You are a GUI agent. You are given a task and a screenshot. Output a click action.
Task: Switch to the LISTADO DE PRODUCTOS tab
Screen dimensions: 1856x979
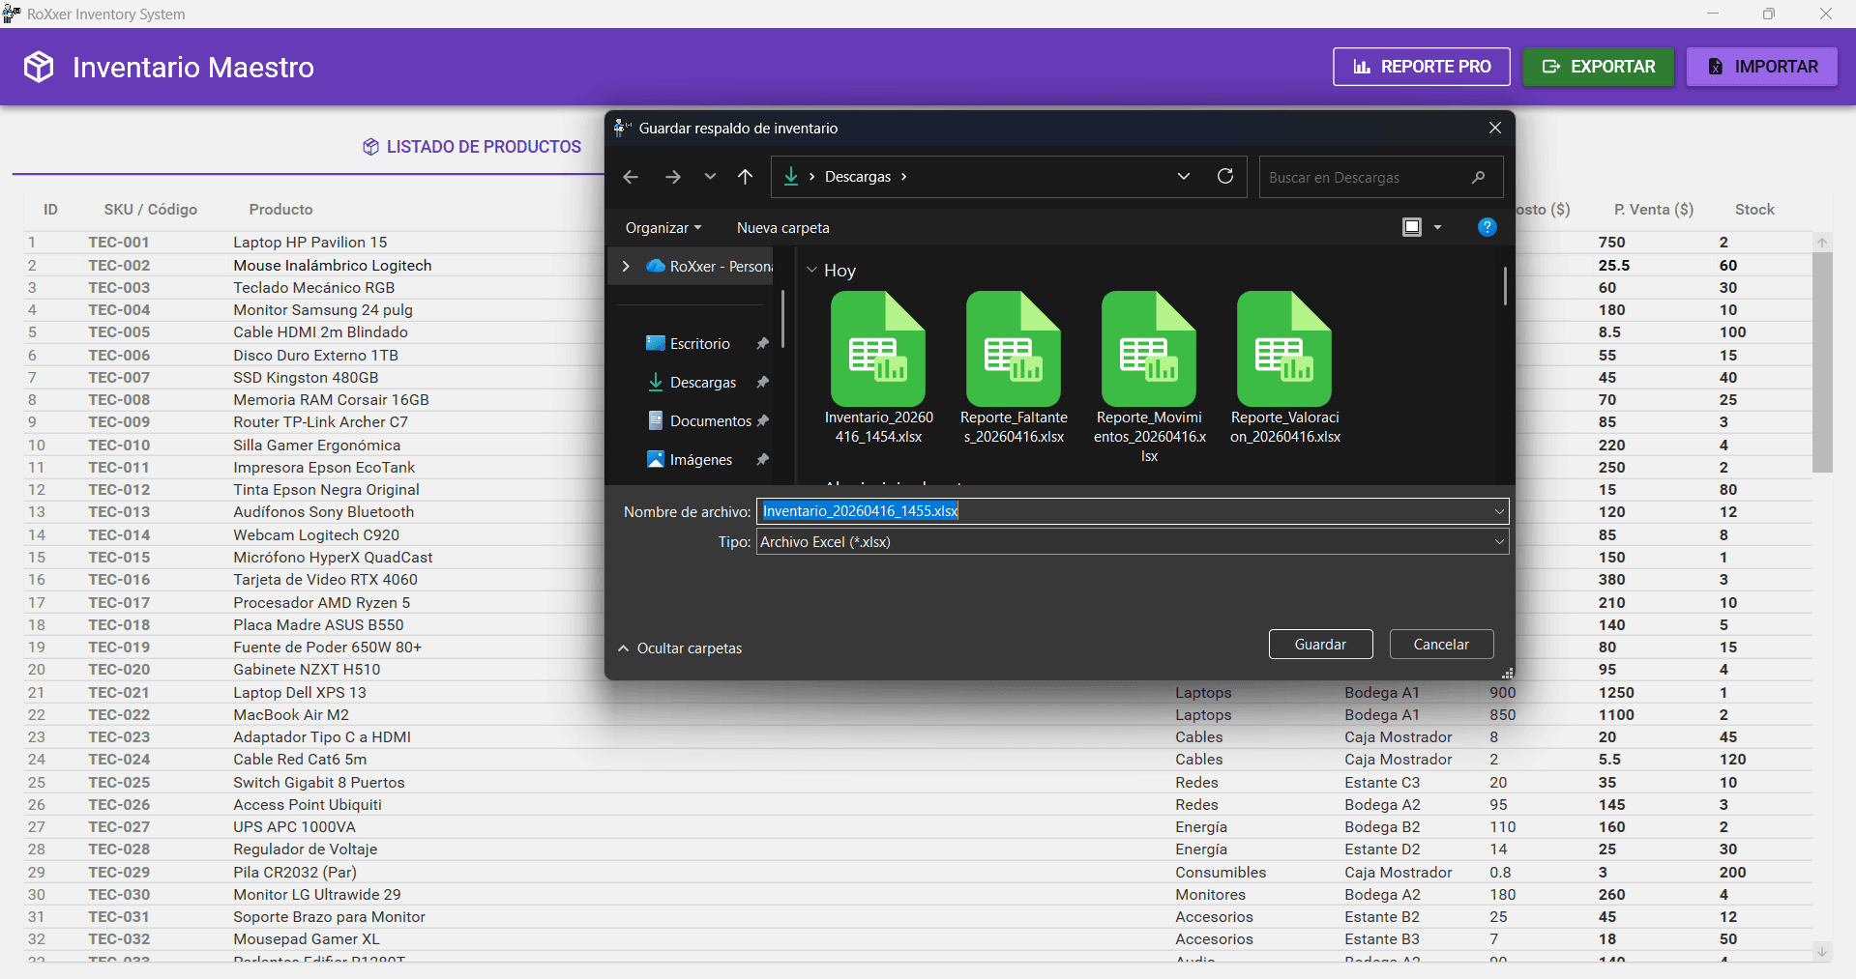coord(472,147)
